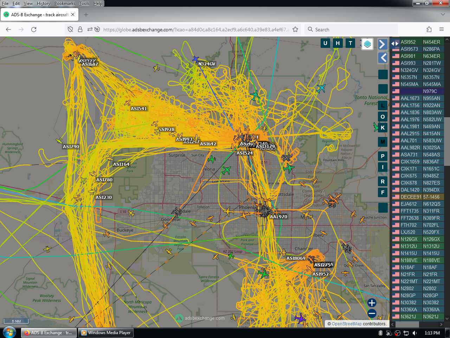Select the ASI541 aircraft icon
This screenshot has height=338, width=450.
[x=127, y=103]
